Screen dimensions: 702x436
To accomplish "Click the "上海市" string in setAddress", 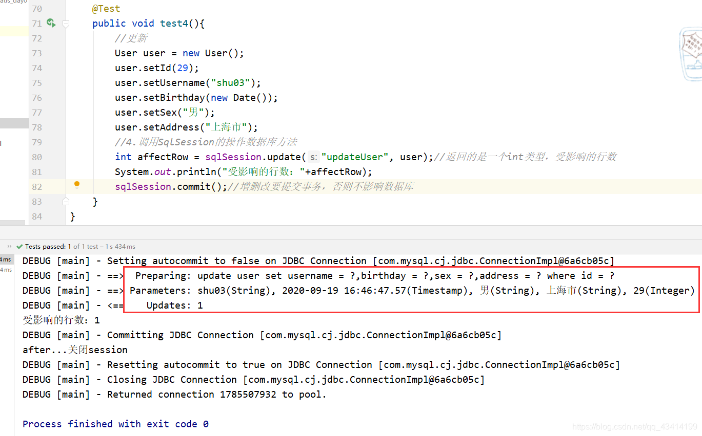I will pyautogui.click(x=227, y=127).
